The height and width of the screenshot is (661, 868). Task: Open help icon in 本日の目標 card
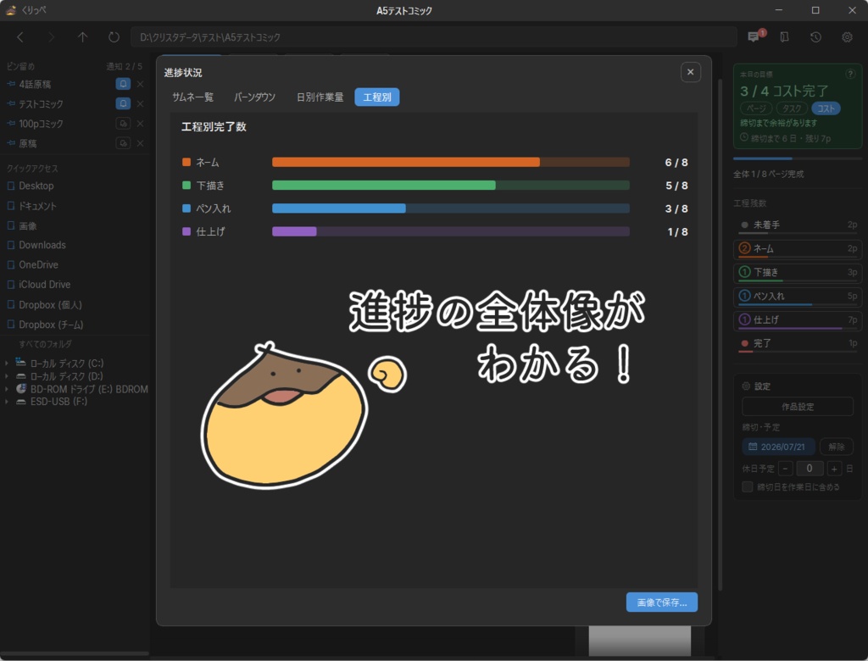click(x=849, y=74)
